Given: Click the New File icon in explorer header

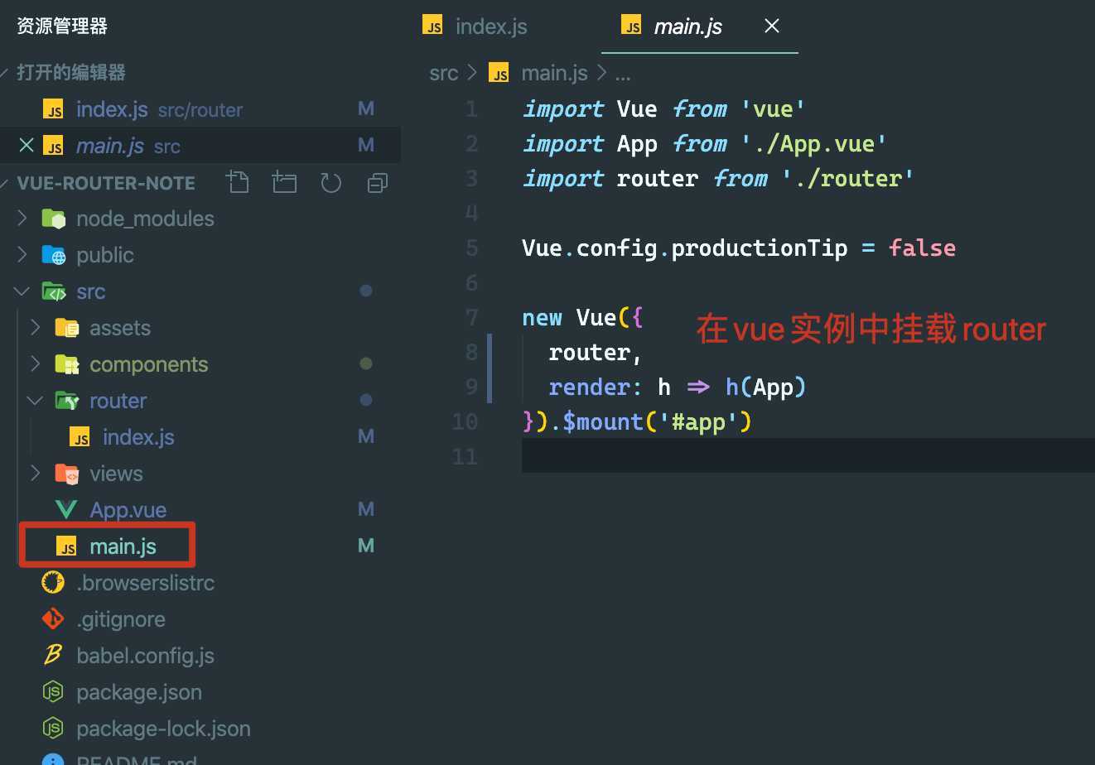Looking at the screenshot, I should (238, 182).
